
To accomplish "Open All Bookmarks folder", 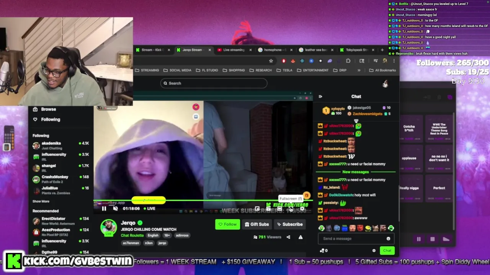I will point(382,70).
